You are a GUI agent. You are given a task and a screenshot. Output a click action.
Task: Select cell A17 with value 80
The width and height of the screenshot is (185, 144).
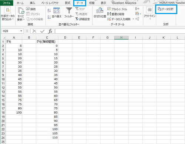[x=14, y=108]
